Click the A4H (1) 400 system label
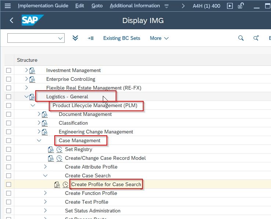This screenshot has width=271, height=219. 206,6
